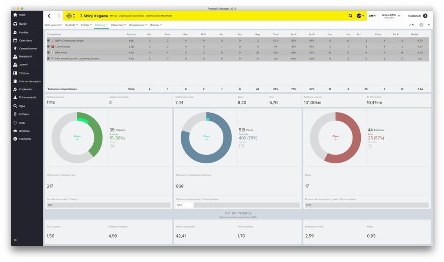
Task: Toggle the DFB-Pokal row checkmark
Action: tap(49, 52)
